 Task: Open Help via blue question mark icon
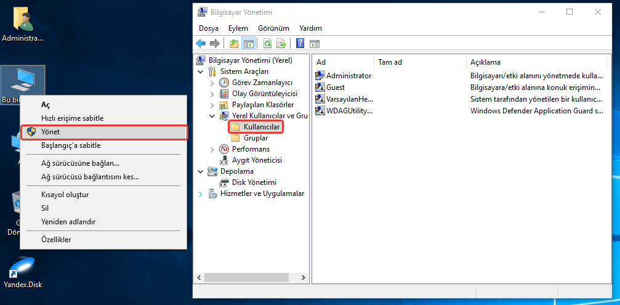tap(300, 43)
